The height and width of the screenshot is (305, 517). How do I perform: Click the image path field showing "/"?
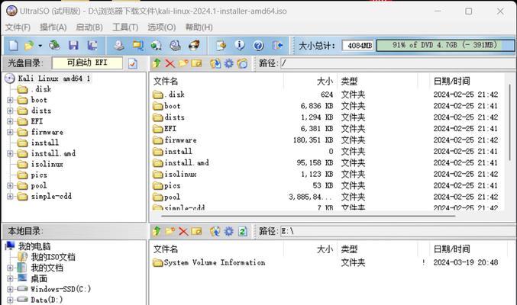pos(397,63)
